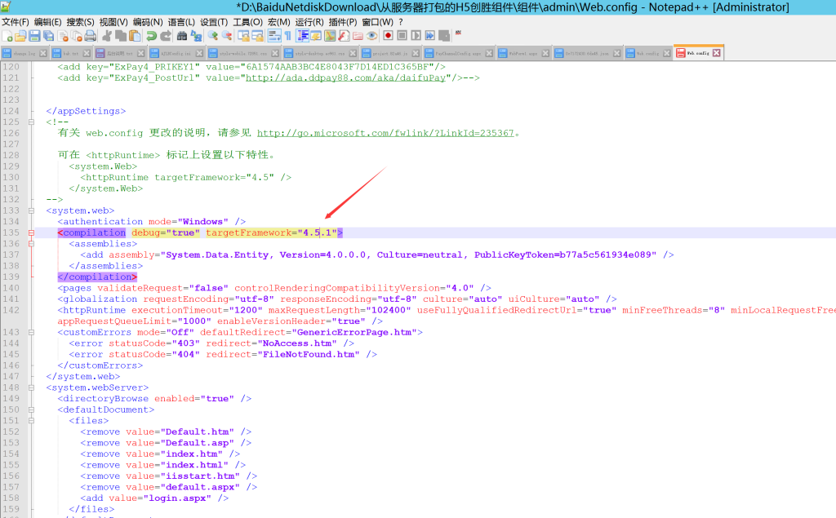Image resolution: width=836 pixels, height=518 pixels.
Task: Click the Zoom In toolbar icon
Action: pos(215,35)
